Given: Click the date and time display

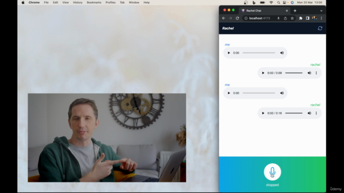Looking at the screenshot, I should pyautogui.click(x=310, y=2).
